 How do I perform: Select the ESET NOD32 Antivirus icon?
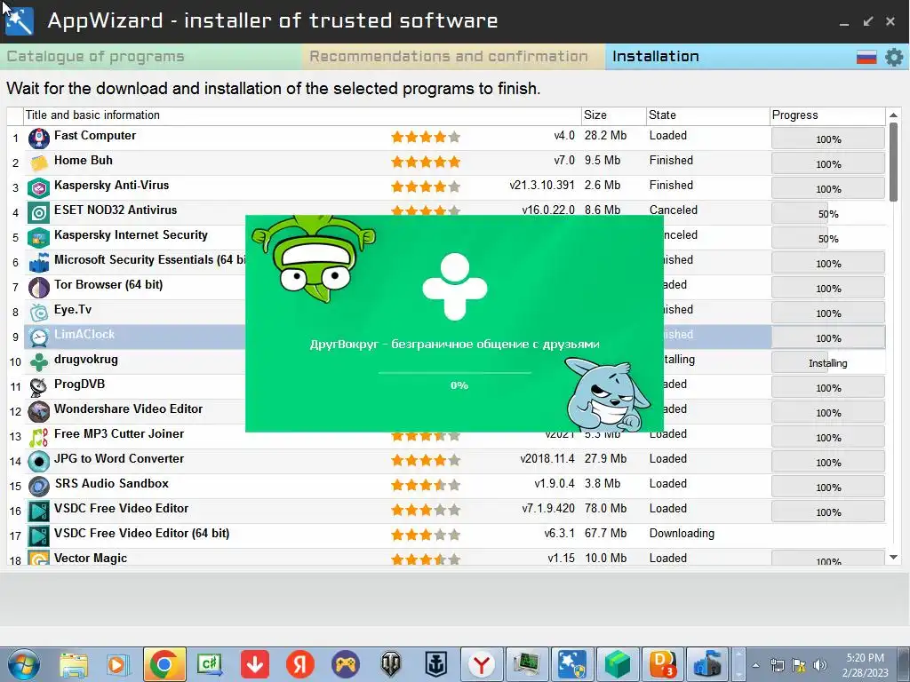pyautogui.click(x=39, y=213)
